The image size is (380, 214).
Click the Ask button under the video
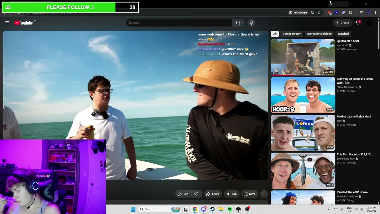(231, 194)
